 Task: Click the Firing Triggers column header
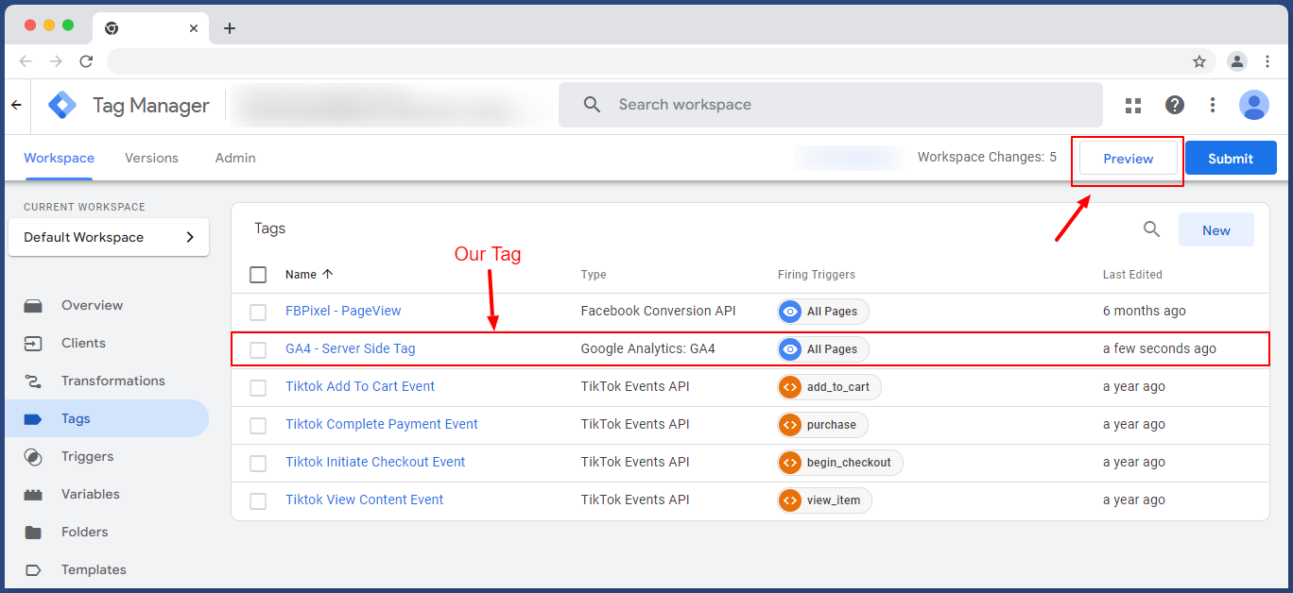[817, 275]
